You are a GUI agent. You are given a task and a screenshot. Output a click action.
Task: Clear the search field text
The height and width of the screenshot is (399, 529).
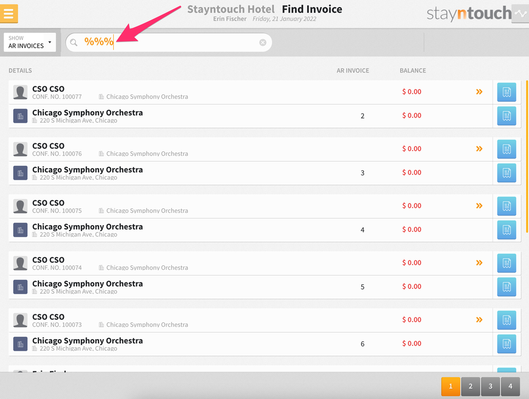click(263, 42)
